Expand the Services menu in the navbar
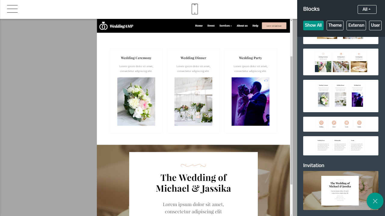This screenshot has height=216, width=385. (225, 26)
